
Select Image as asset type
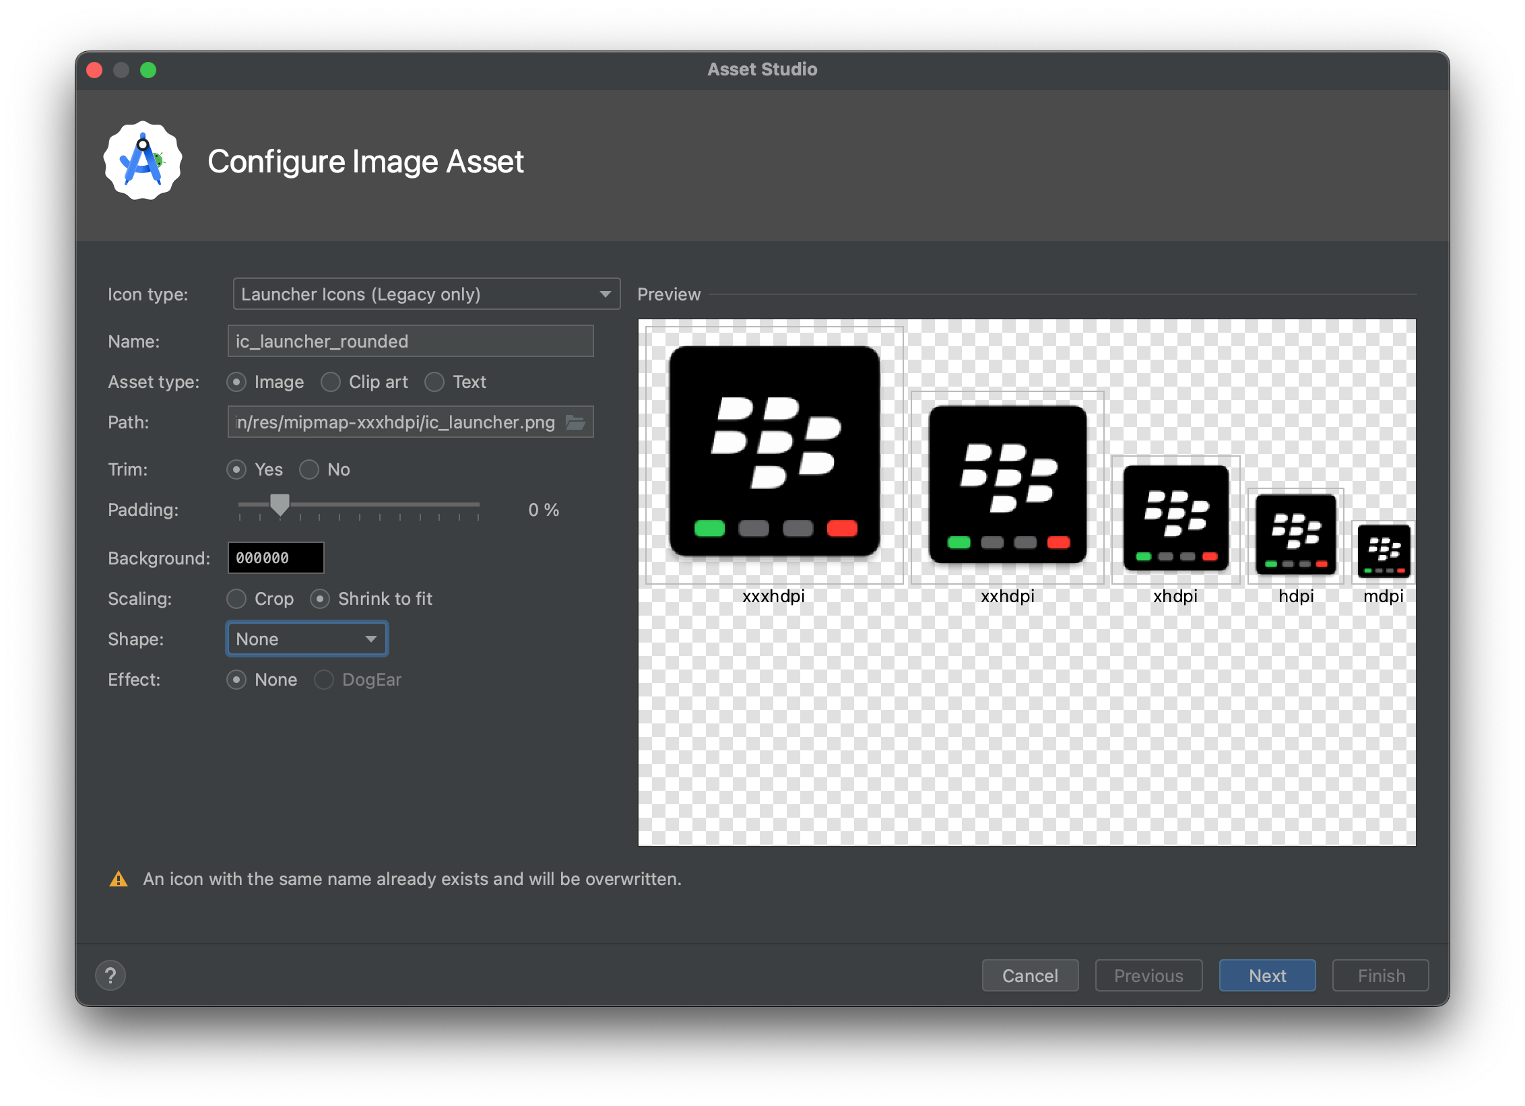pyautogui.click(x=237, y=381)
